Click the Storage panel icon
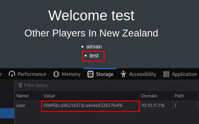This screenshot has height=124, width=199. (90, 74)
